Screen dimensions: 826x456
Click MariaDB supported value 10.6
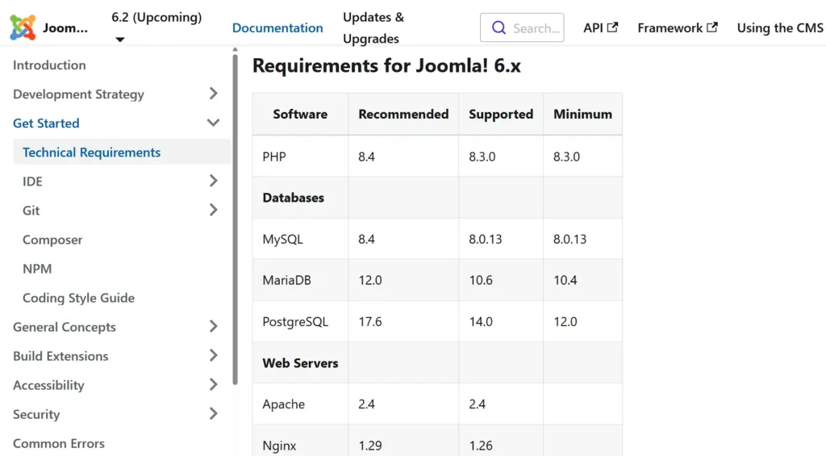click(481, 280)
